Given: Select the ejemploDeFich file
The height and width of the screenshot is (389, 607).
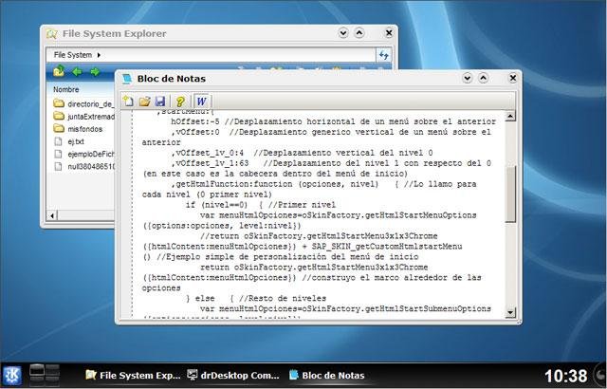Looking at the screenshot, I should [83, 154].
